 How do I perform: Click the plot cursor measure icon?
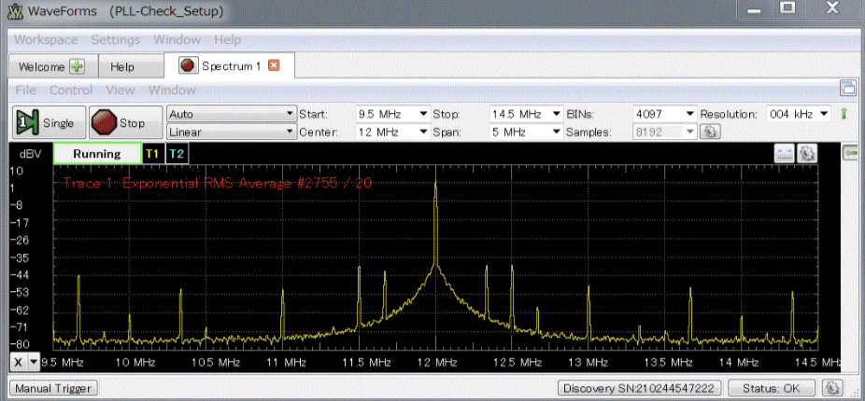coord(785,154)
